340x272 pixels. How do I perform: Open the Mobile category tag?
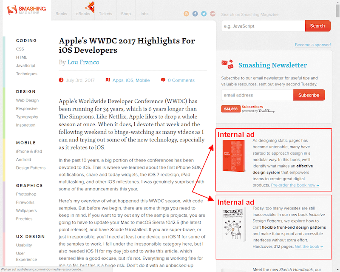click(x=143, y=80)
